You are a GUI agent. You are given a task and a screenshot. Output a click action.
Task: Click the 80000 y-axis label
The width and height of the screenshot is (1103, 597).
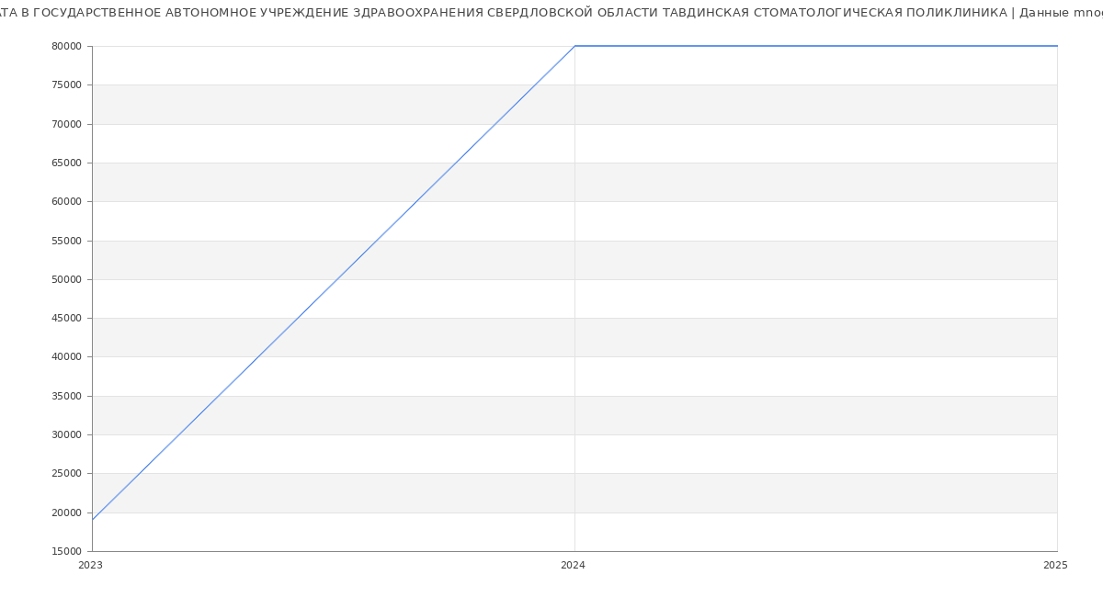pos(66,46)
